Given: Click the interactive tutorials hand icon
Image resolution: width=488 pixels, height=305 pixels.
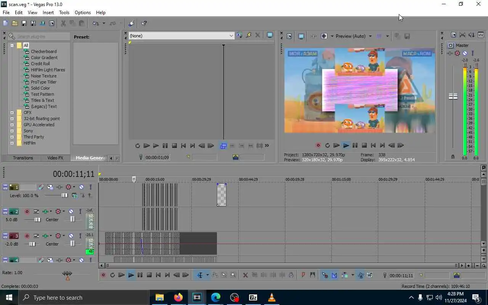Looking at the screenshot, I should (x=132, y=23).
